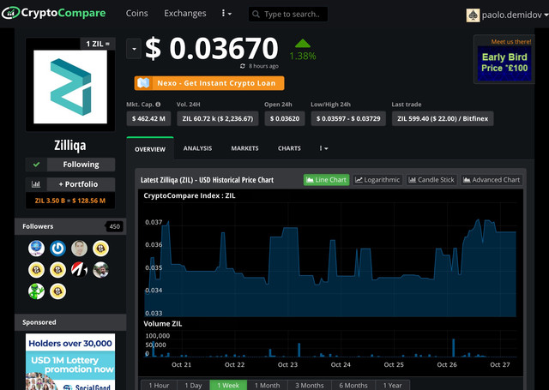Click the ZIL 3.50 B supply value
The width and height of the screenshot is (549, 390).
click(70, 201)
